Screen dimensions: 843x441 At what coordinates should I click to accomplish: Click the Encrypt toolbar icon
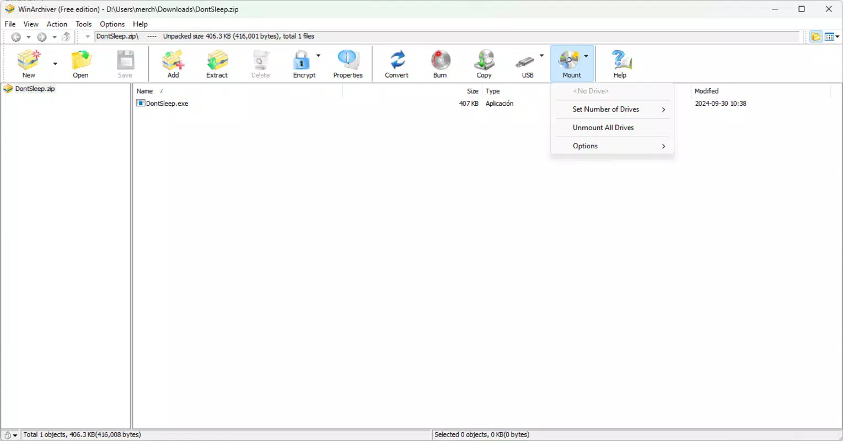pos(304,63)
